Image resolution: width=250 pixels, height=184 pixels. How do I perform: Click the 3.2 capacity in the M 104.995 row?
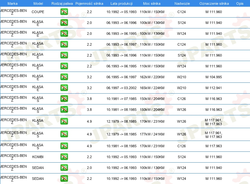coord(89,77)
